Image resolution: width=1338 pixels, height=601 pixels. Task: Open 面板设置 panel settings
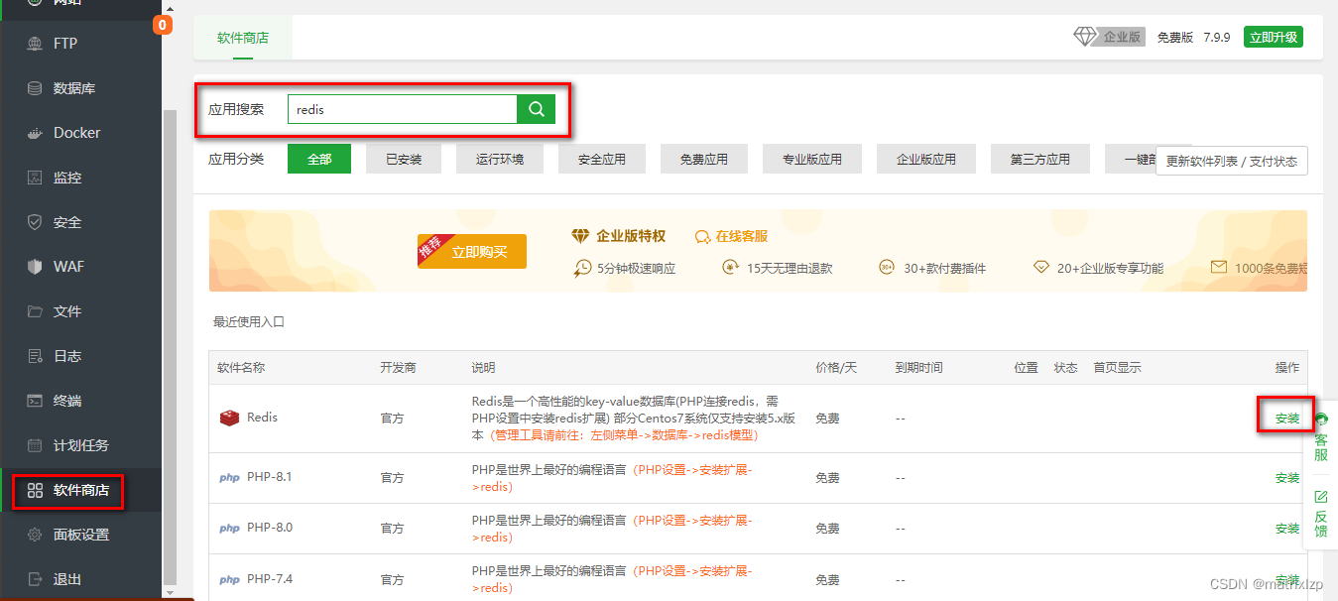click(x=80, y=535)
